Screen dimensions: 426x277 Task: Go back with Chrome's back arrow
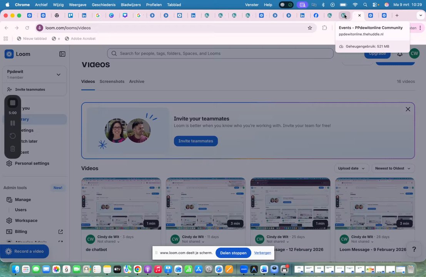point(7,28)
